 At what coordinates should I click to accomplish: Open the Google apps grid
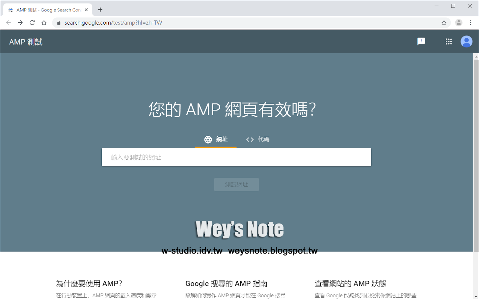(x=448, y=41)
